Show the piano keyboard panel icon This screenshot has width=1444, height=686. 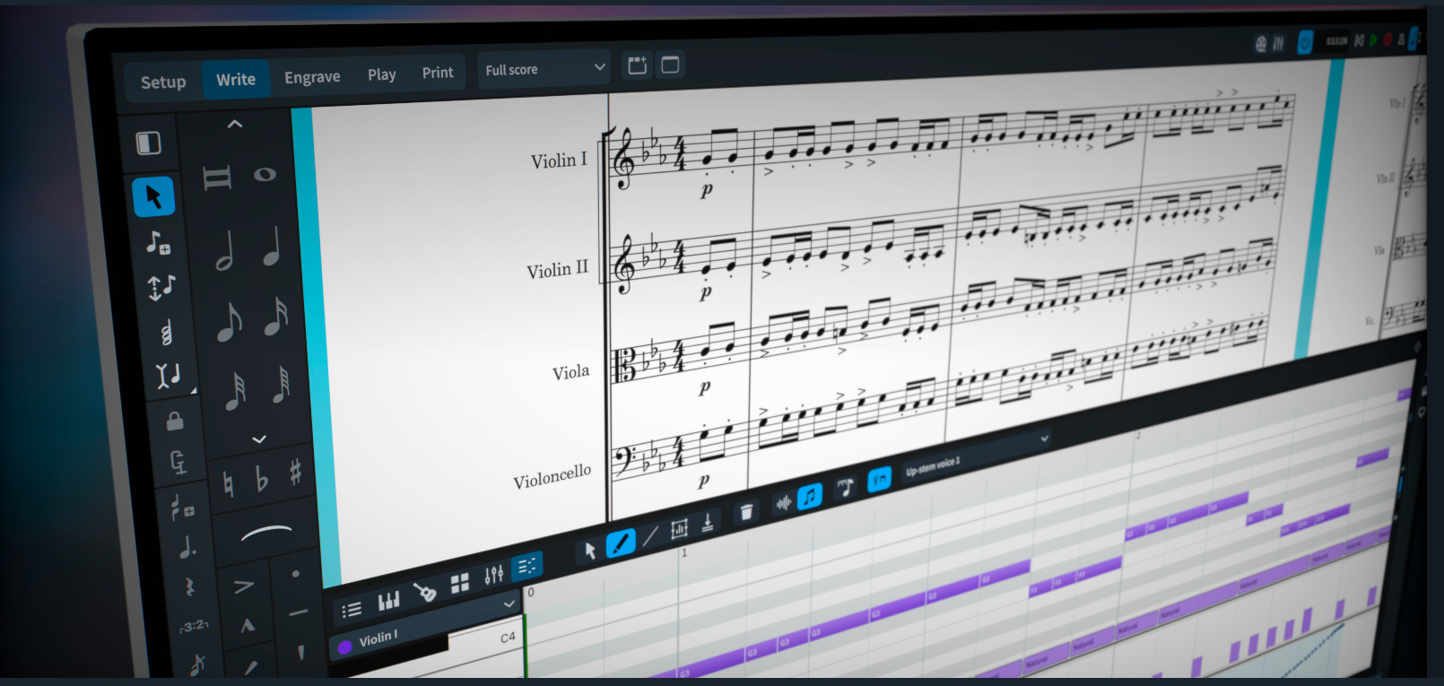pyautogui.click(x=388, y=600)
